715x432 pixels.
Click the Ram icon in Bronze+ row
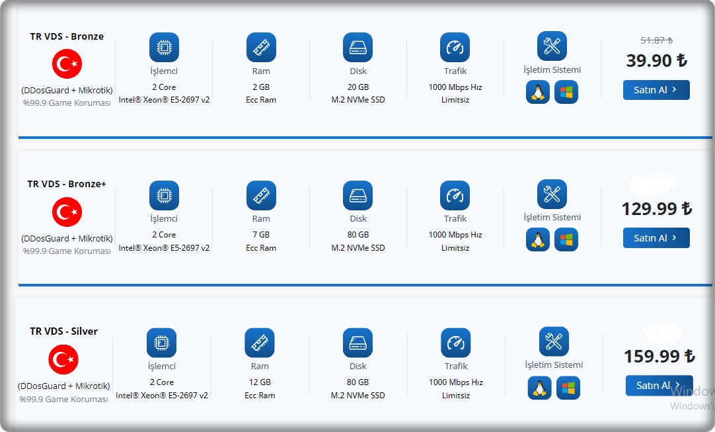coord(261,195)
